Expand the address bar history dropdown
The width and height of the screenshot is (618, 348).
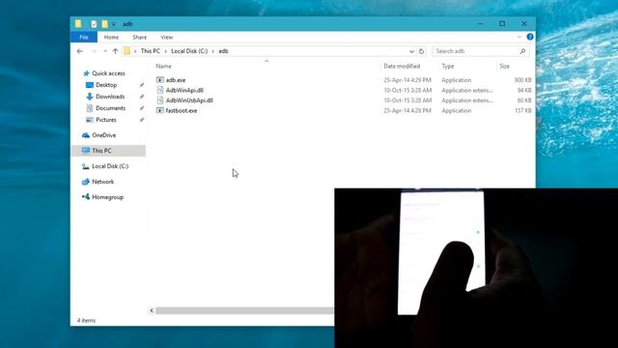point(411,51)
